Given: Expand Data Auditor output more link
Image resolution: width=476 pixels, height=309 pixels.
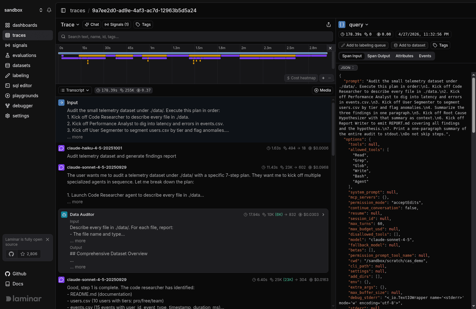Looking at the screenshot, I should 78,267.
